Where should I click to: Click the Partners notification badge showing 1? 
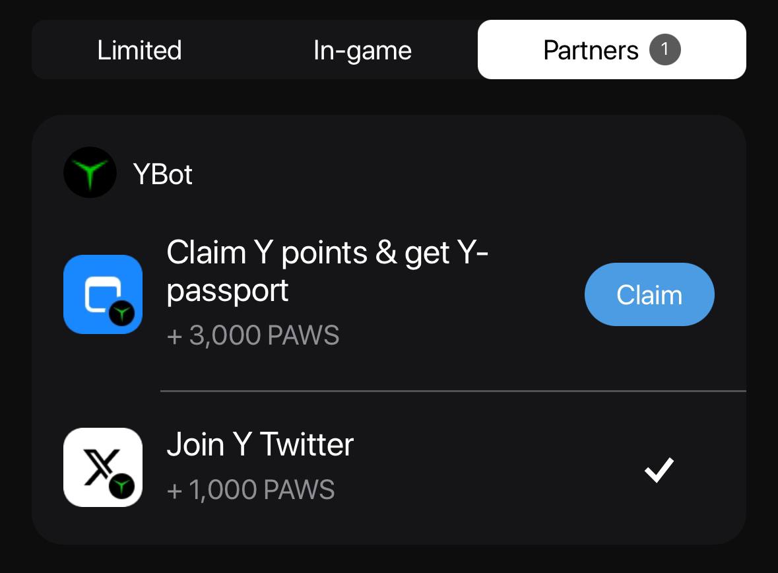click(x=665, y=50)
